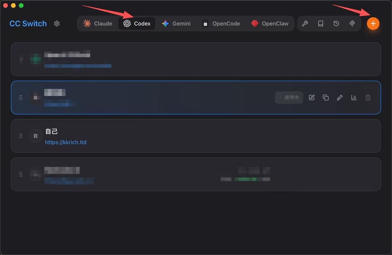Open the history clock icon in toolbar
This screenshot has height=255, width=392.
point(336,24)
